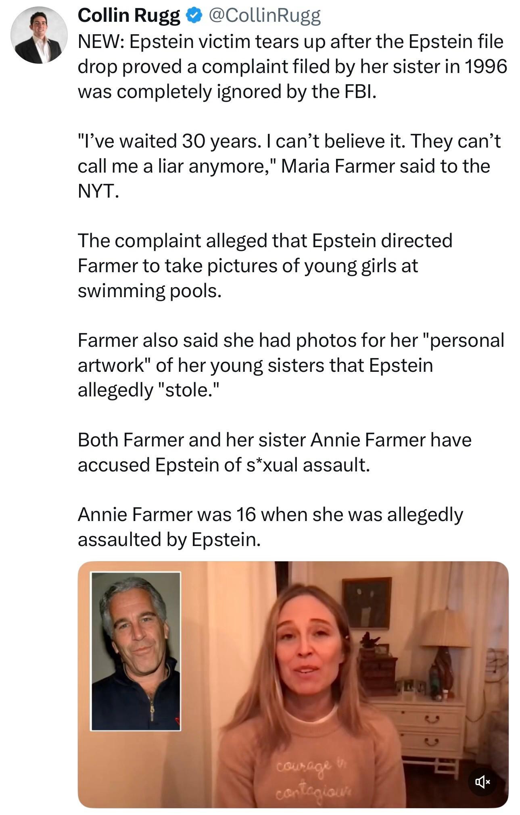Viewport: 520px width, 815px height.
Task: Click the 'Both Farmer and her sister' paragraph
Action: pos(274,452)
